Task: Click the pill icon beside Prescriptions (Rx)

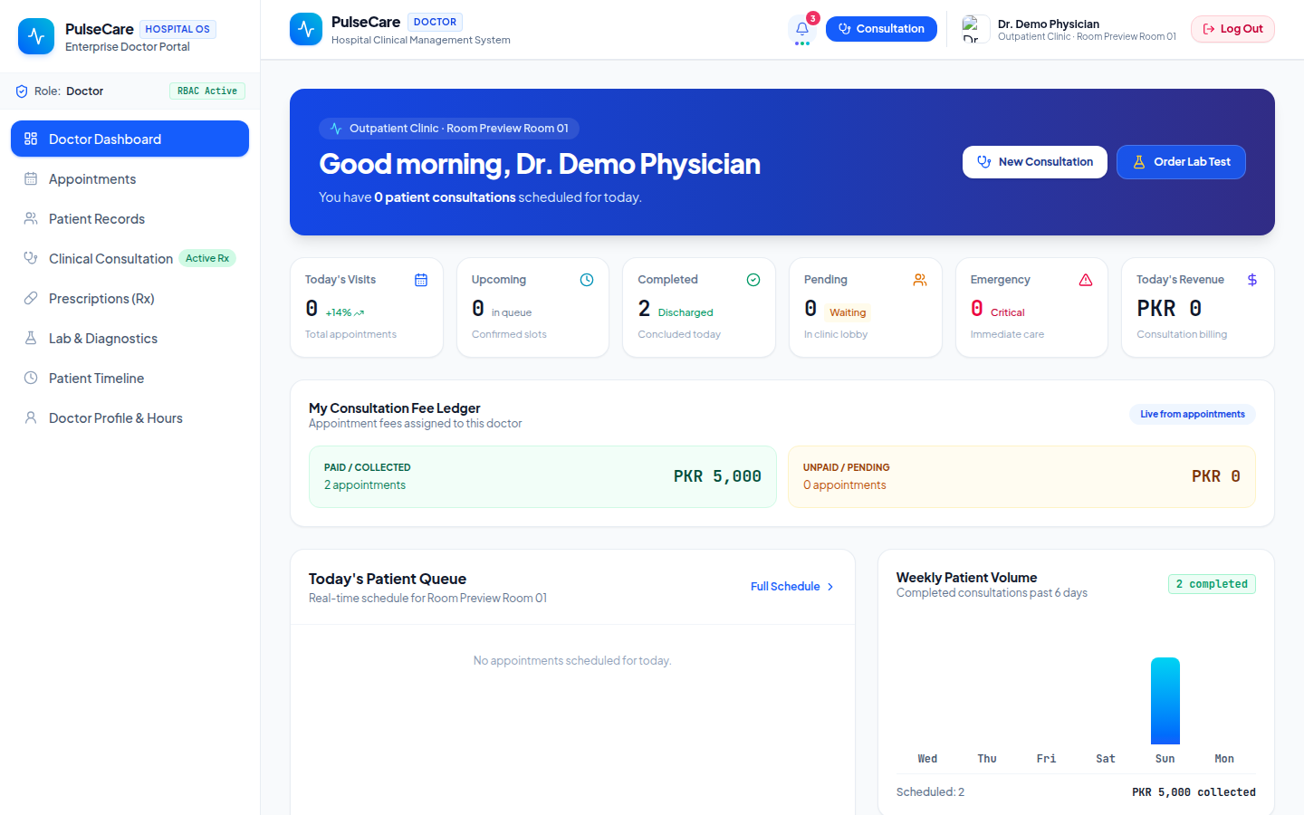Action: click(x=31, y=298)
